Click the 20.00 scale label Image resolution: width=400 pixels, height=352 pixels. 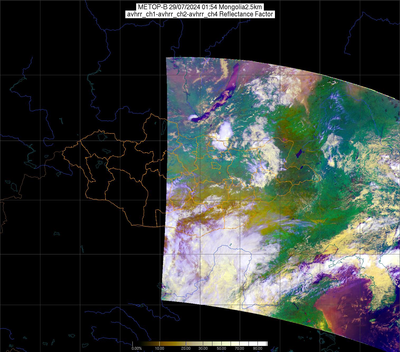(186, 349)
